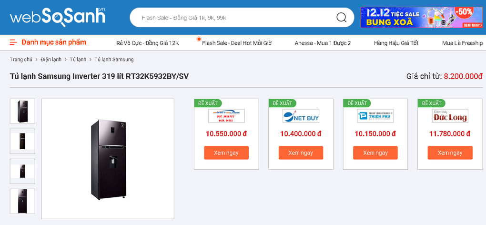Select the first fridge thumbnail
The image size is (486, 225).
pyautogui.click(x=22, y=111)
